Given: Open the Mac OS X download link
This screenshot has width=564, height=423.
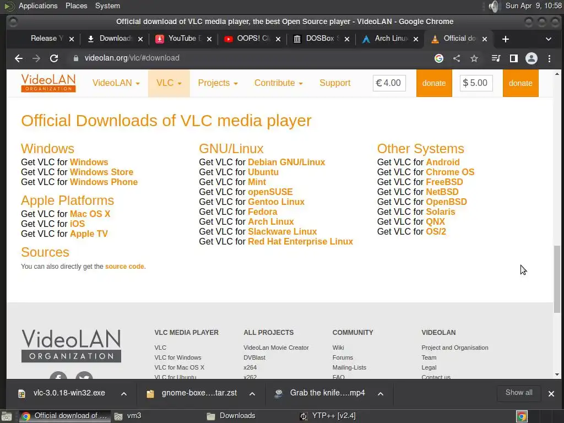Looking at the screenshot, I should 90,214.
